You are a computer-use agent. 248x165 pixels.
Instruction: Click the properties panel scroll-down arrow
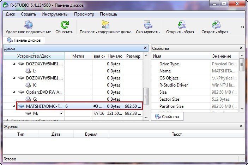coord(242,109)
